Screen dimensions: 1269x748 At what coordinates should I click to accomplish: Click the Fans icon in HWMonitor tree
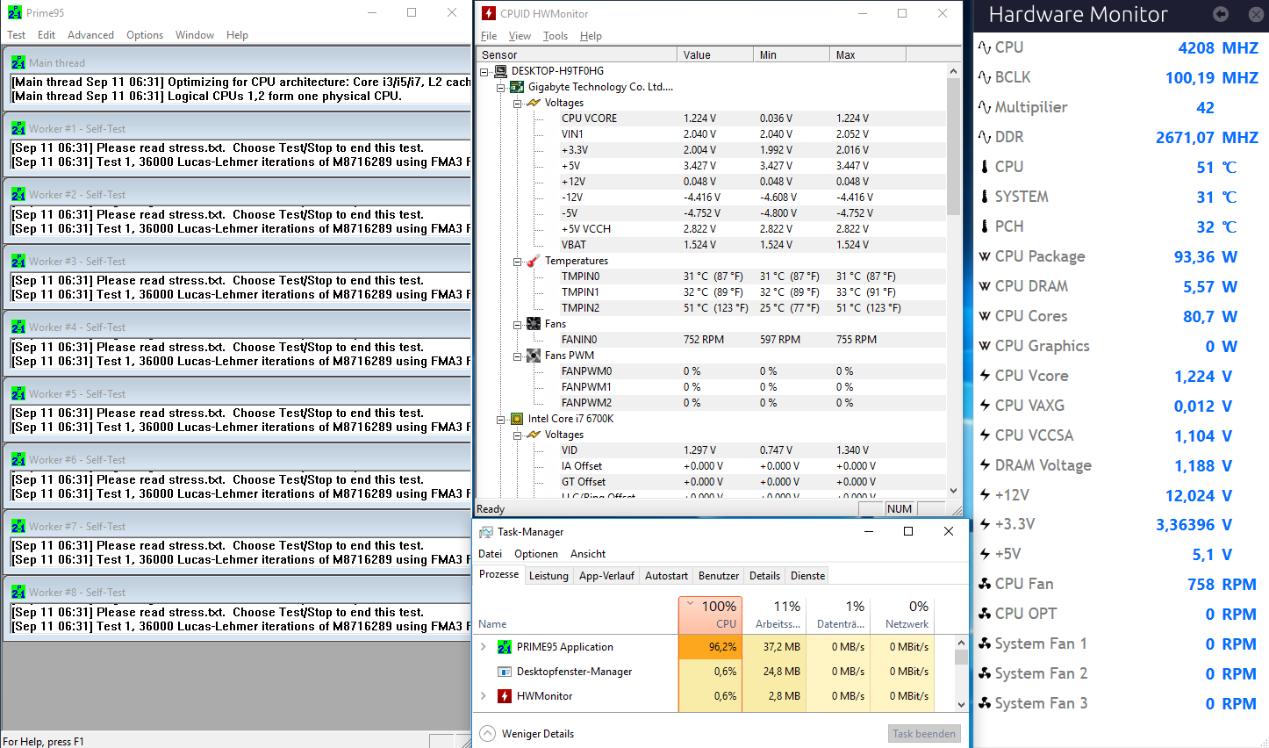533,324
